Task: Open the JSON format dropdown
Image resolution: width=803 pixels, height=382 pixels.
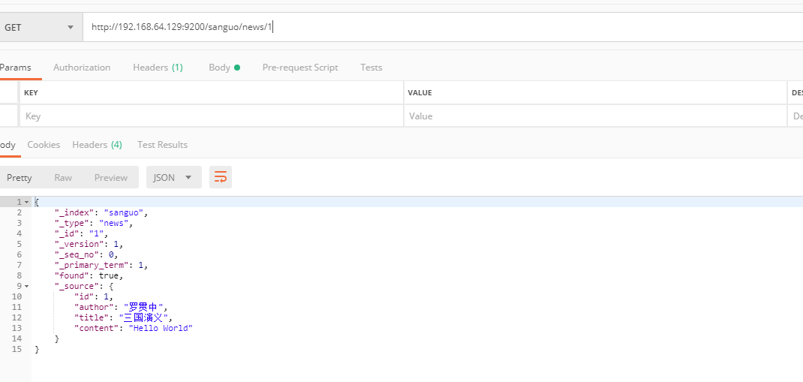Action: 173,177
